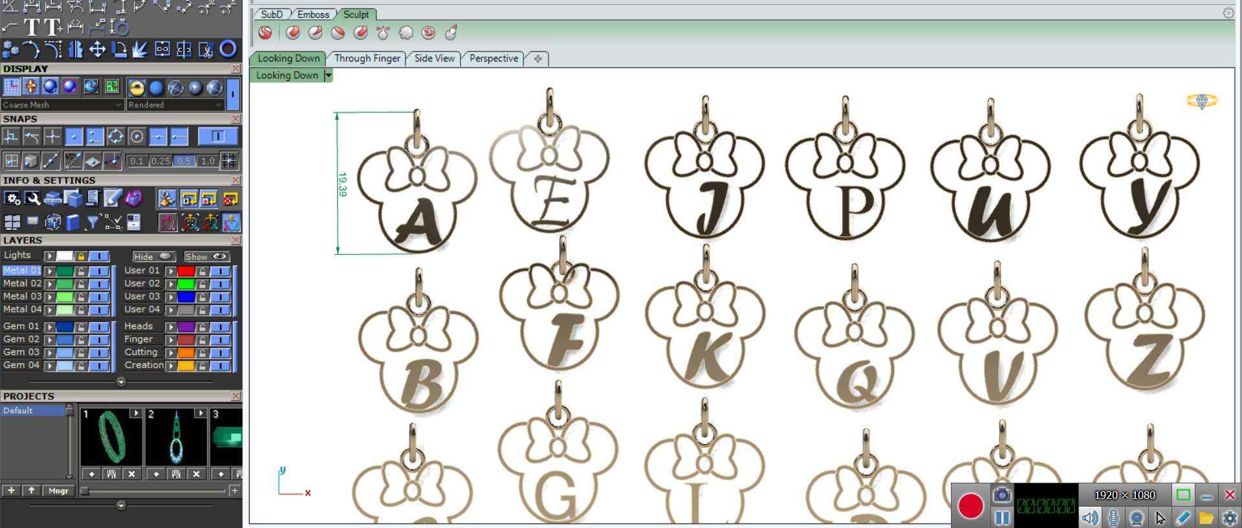Toggle the lock on Lights layer

[x=81, y=256]
